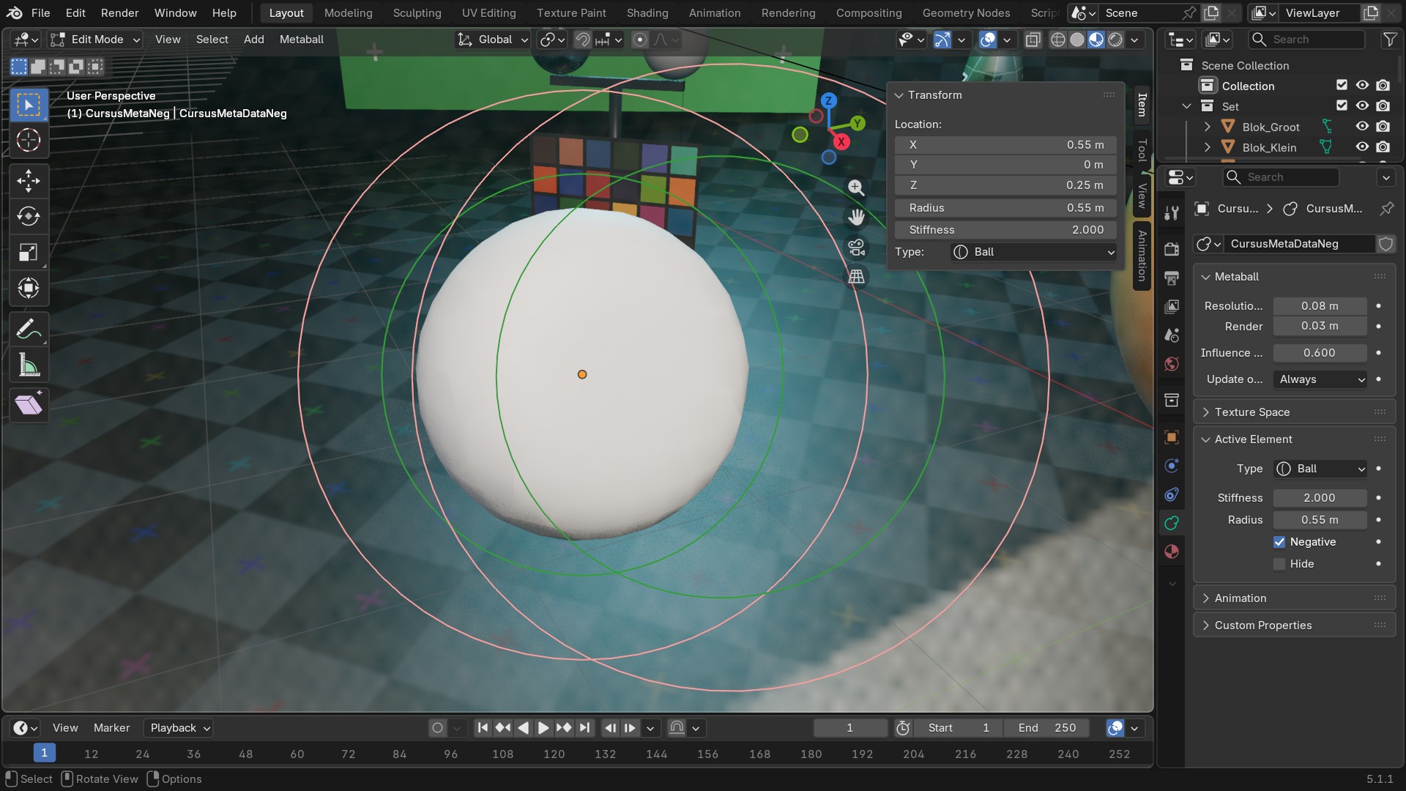Switch to the Sculpting workspace tab
This screenshot has height=791, width=1406.
tap(417, 13)
